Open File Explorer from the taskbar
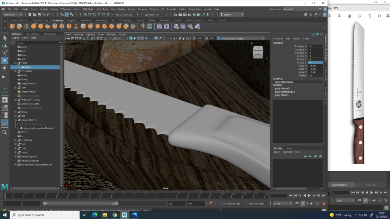390x219 pixels. click(105, 215)
